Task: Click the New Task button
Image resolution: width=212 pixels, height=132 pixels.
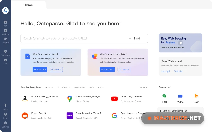Action: coord(40,69)
